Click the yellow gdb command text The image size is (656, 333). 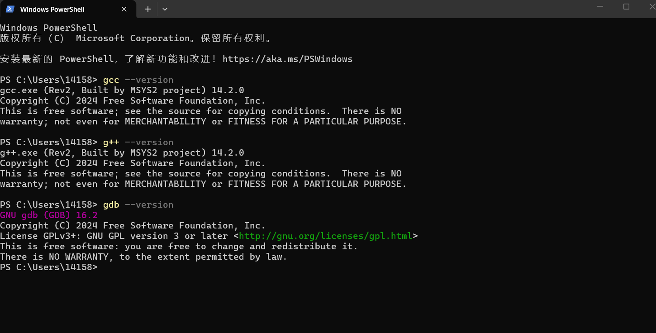click(x=111, y=205)
